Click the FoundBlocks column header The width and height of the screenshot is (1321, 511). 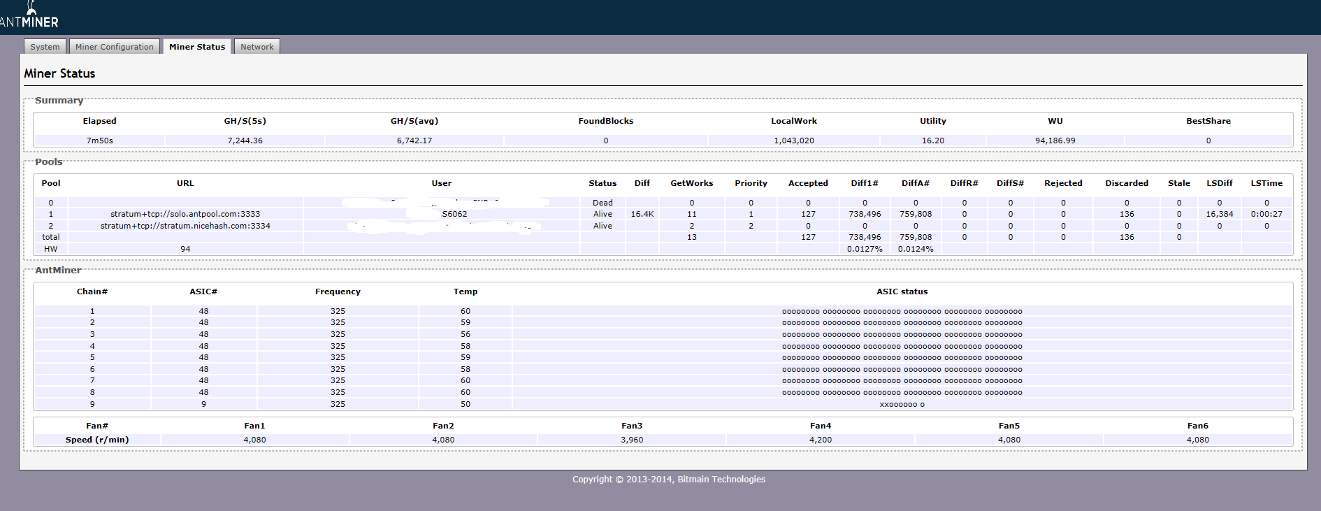coord(606,121)
